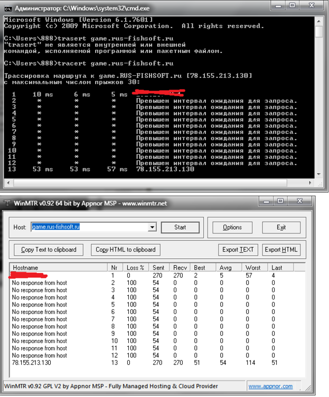The width and height of the screenshot is (329, 397).
Task: Click the cmd scrollbar up arrow
Action: click(319, 20)
